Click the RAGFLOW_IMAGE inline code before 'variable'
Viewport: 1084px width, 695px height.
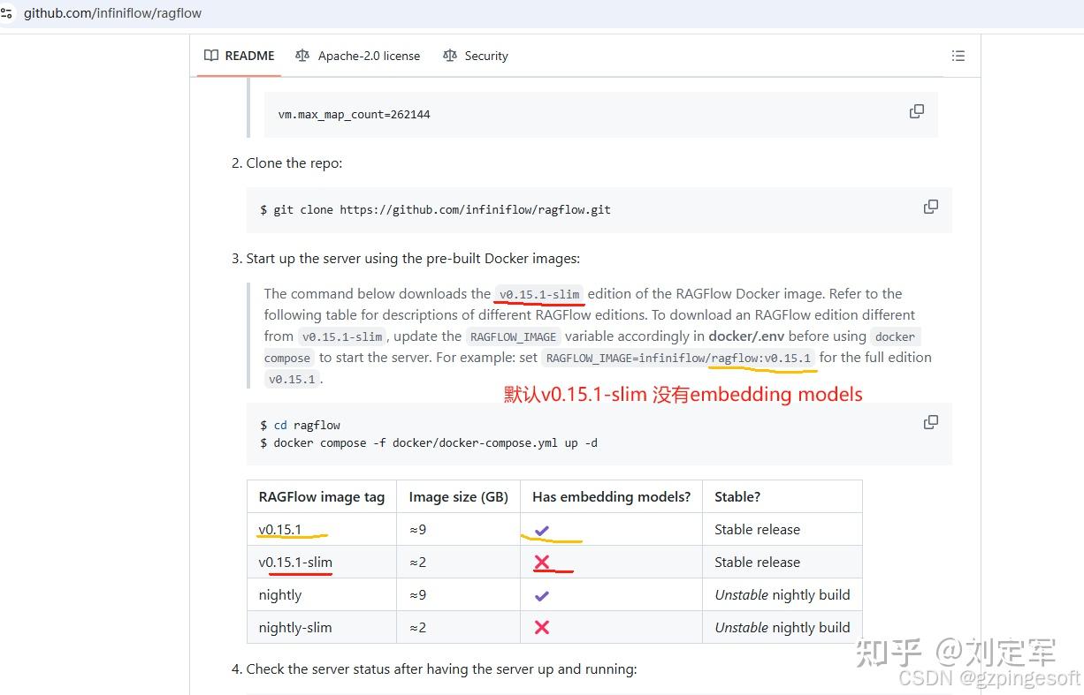click(x=514, y=336)
